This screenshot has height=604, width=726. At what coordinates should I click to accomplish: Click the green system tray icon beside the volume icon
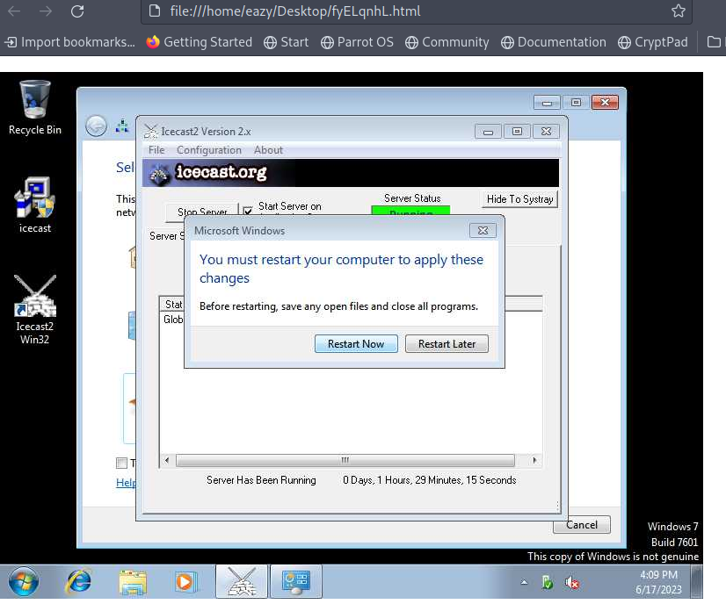click(x=548, y=583)
